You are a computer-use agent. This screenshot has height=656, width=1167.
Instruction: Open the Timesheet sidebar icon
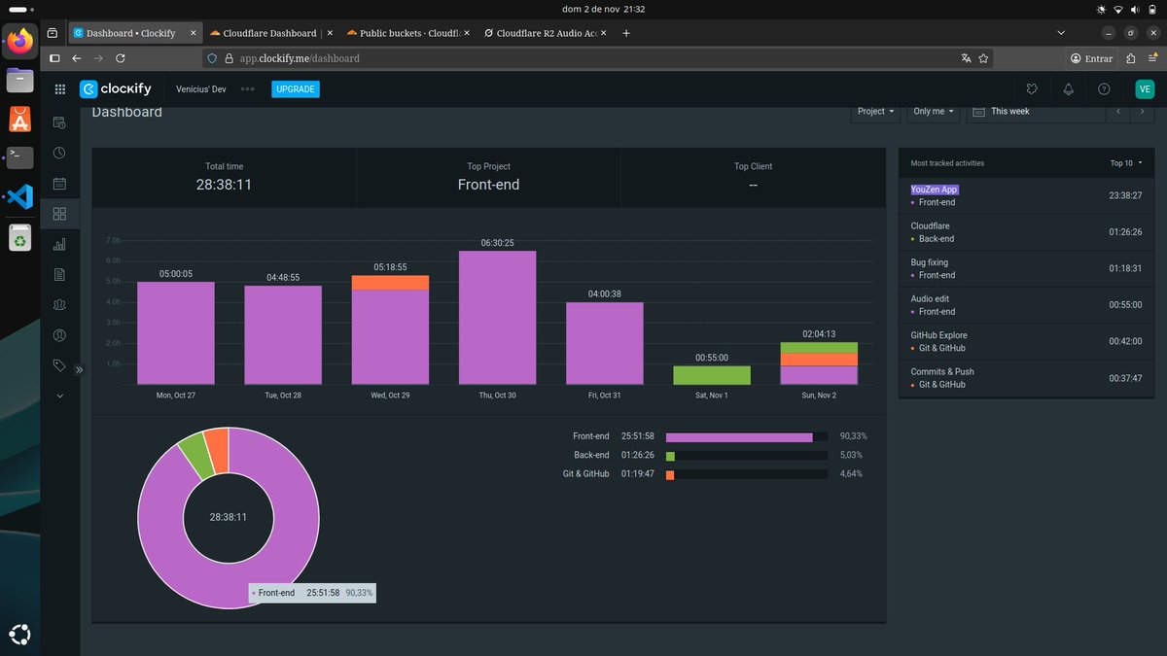pos(59,122)
